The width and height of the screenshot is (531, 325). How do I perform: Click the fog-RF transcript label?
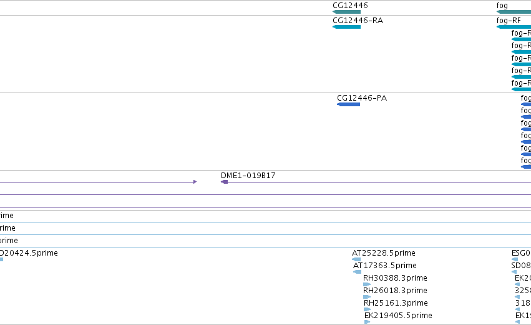[509, 21]
